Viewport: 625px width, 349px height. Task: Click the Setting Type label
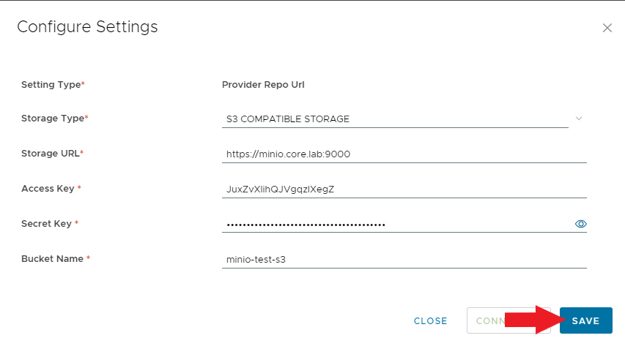(53, 85)
